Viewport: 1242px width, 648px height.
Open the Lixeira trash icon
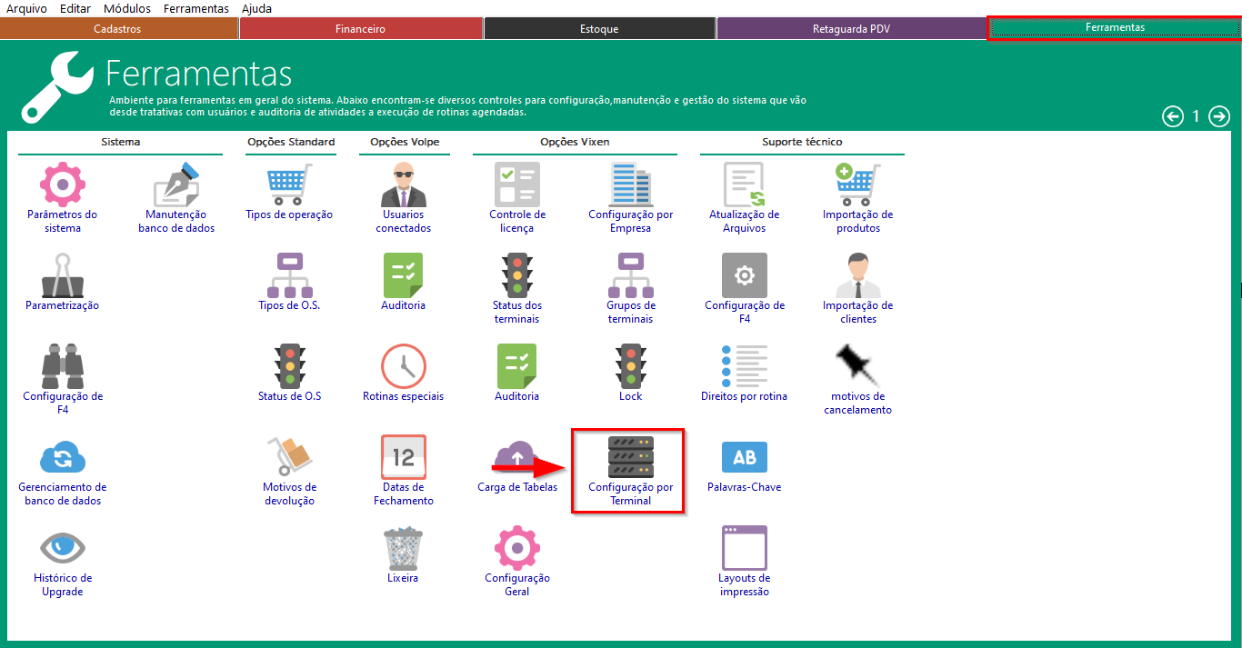403,548
